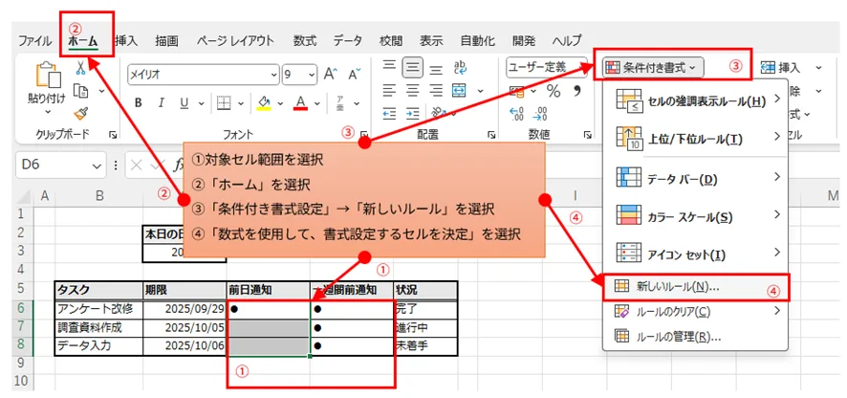The height and width of the screenshot is (398, 847).
Task: Switch to the ページ レイアウト tab
Action: (235, 40)
